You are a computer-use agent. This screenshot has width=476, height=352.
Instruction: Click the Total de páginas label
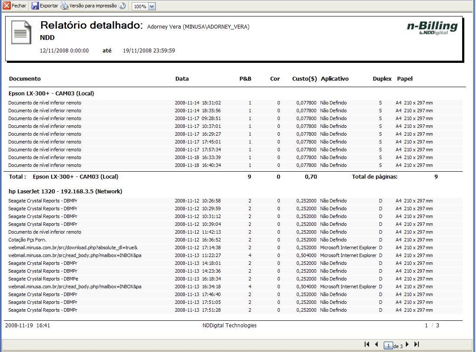coord(375,177)
